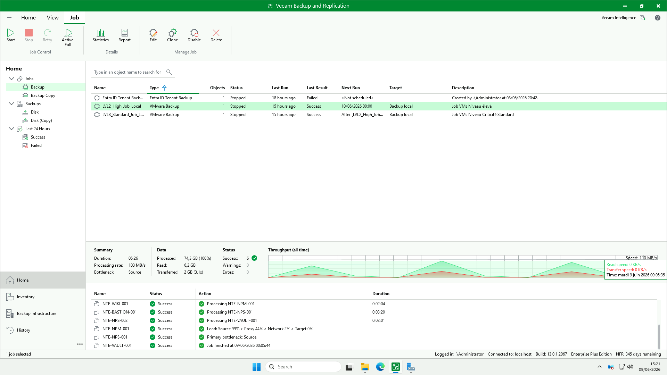This screenshot has height=375, width=667.
Task: Open the volume tray icon
Action: [630, 367]
